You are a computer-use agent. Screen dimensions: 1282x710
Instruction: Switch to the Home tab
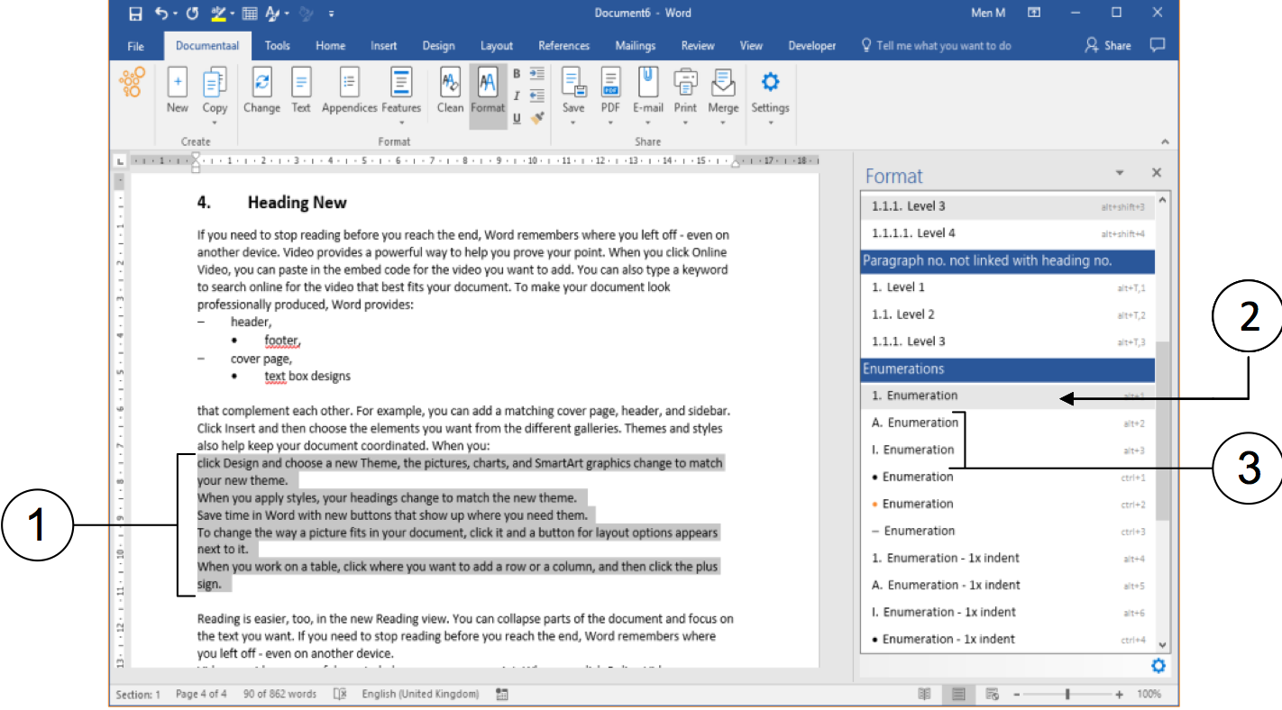[x=331, y=46]
